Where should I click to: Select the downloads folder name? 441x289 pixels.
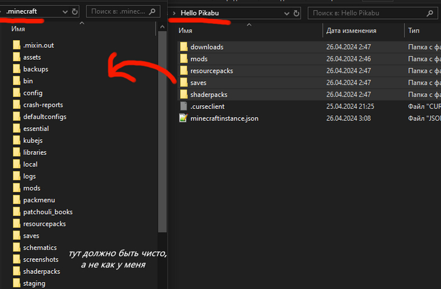(x=207, y=47)
